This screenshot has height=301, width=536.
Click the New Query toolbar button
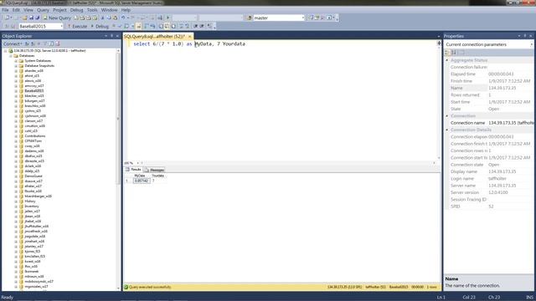pos(57,18)
